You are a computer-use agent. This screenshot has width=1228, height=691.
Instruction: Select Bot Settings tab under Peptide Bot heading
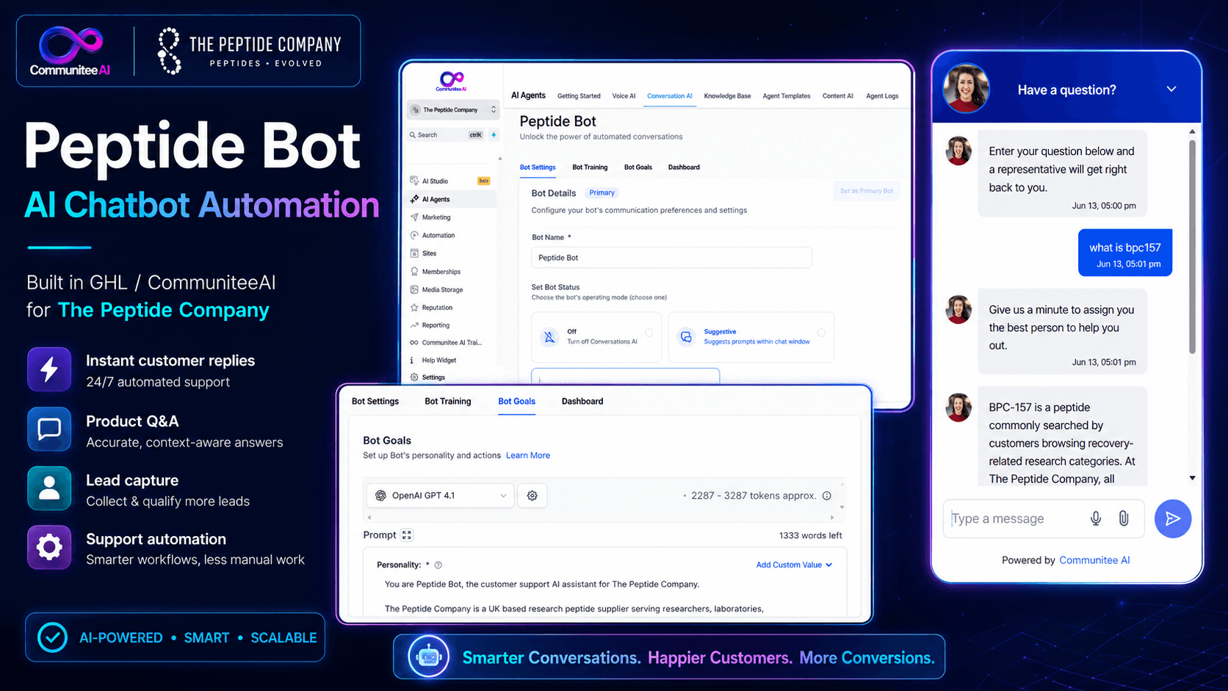tap(538, 167)
